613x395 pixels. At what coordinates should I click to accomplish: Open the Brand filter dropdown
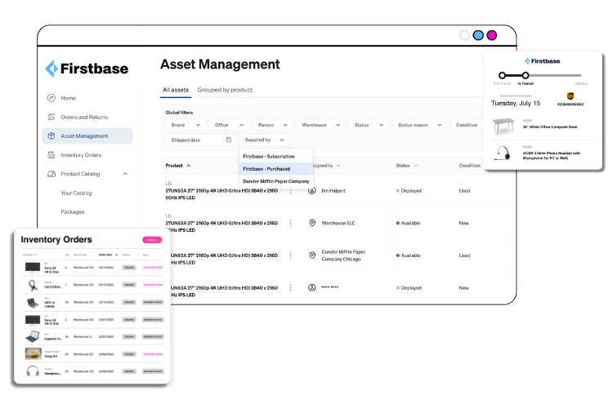pos(186,125)
